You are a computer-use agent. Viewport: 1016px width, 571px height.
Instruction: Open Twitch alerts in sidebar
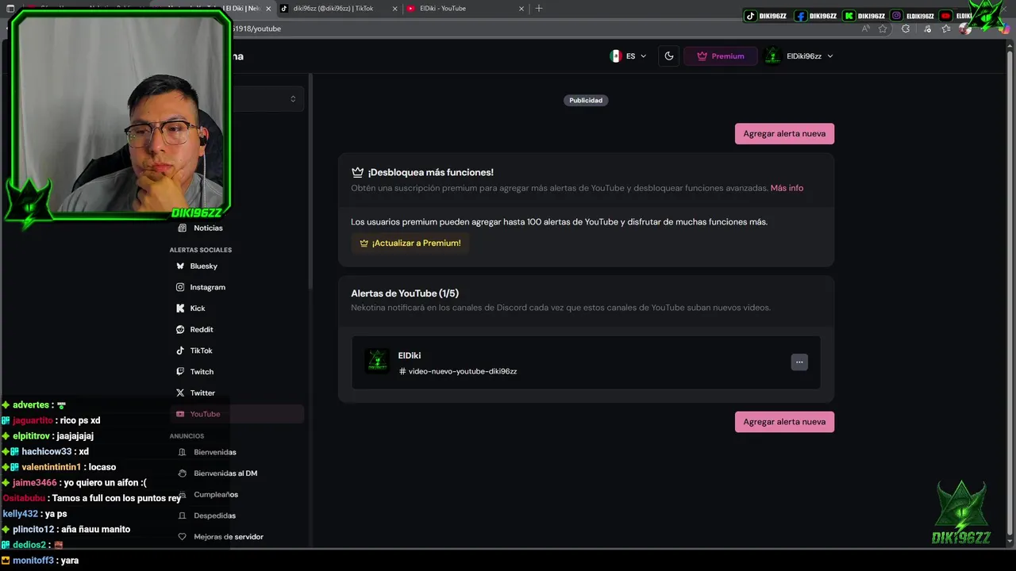237,372
